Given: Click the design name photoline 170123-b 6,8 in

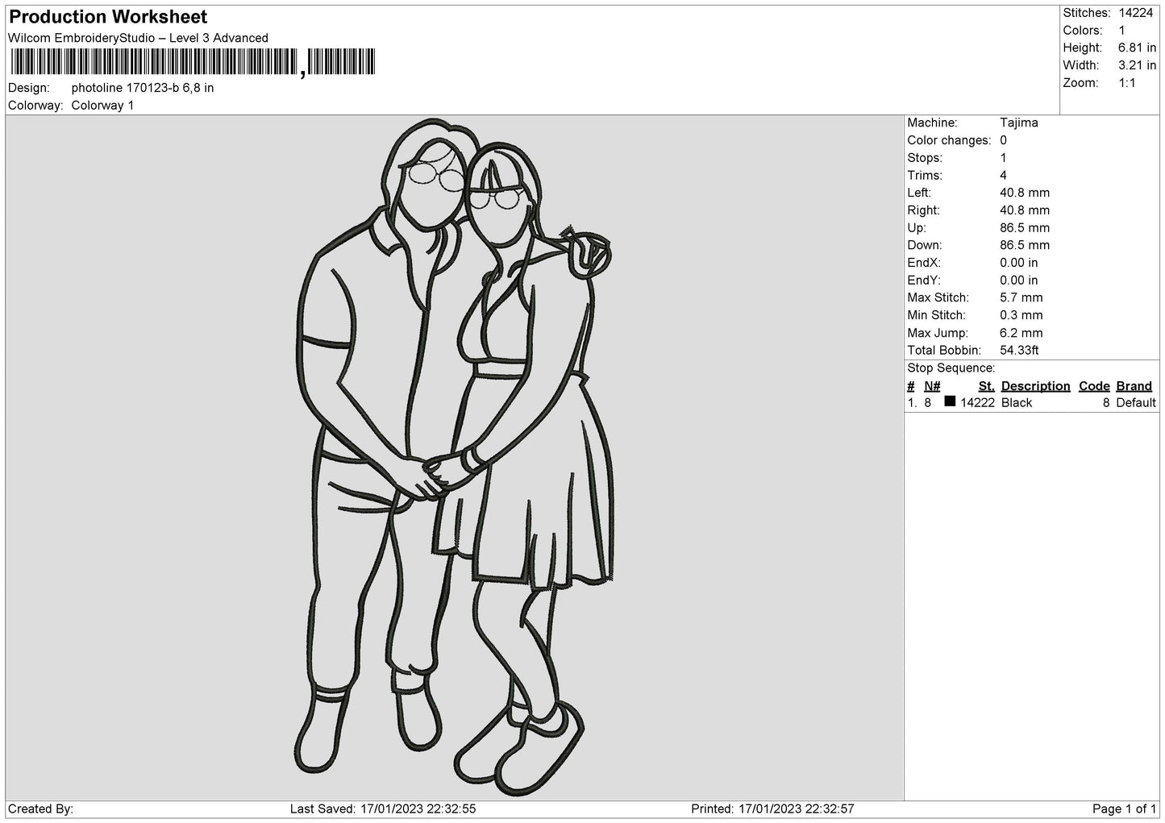Looking at the screenshot, I should (x=143, y=88).
